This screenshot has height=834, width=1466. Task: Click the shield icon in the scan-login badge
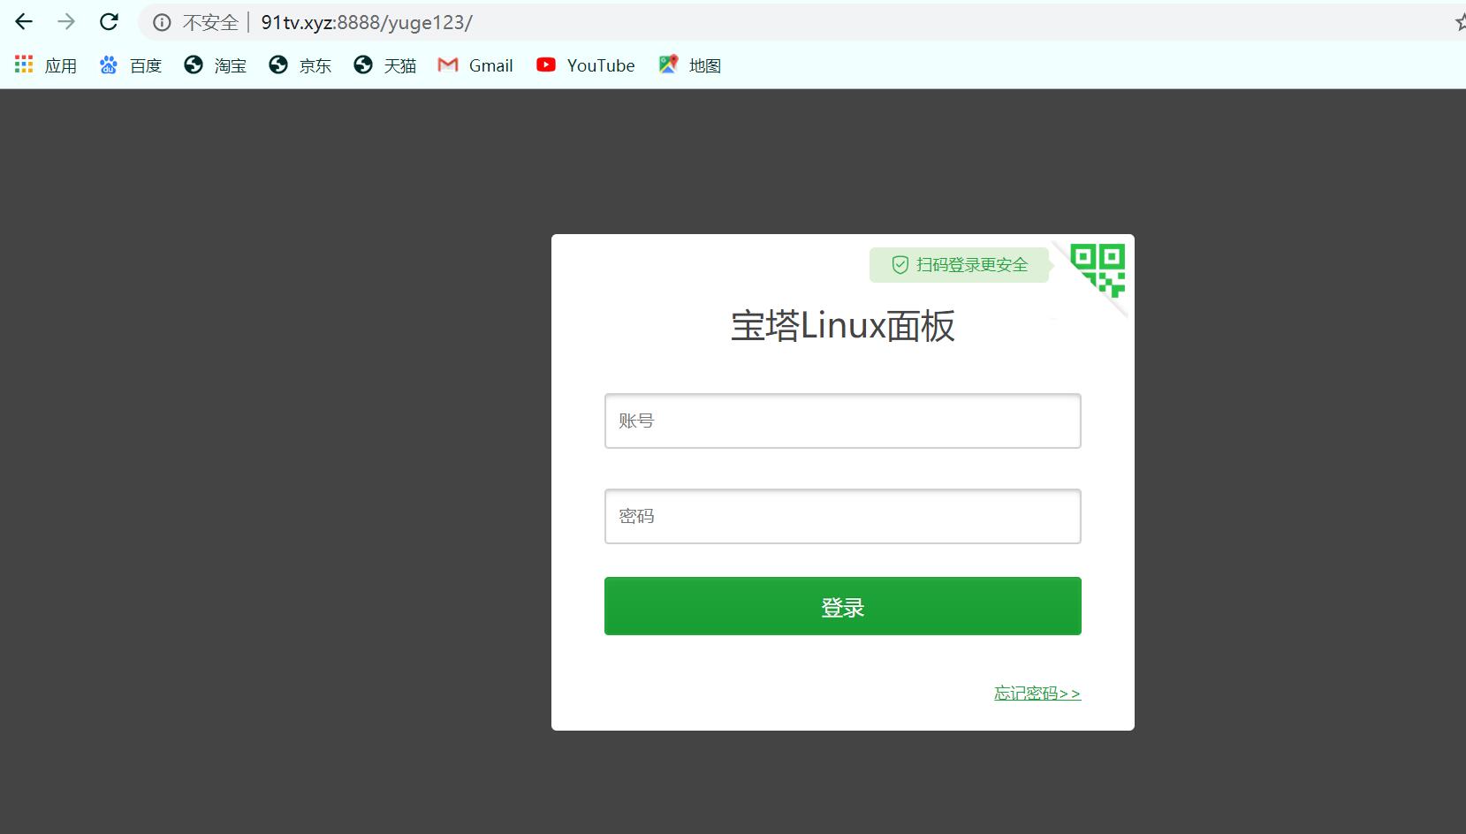pos(899,264)
